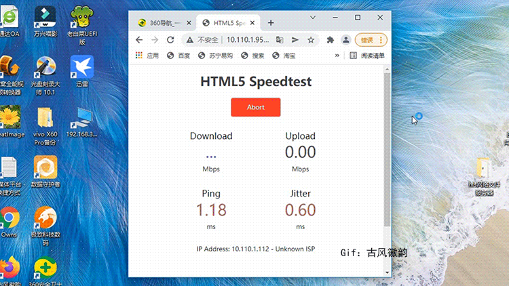Click the send/share arrow icon in address bar
The height and width of the screenshot is (286, 509).
click(295, 40)
